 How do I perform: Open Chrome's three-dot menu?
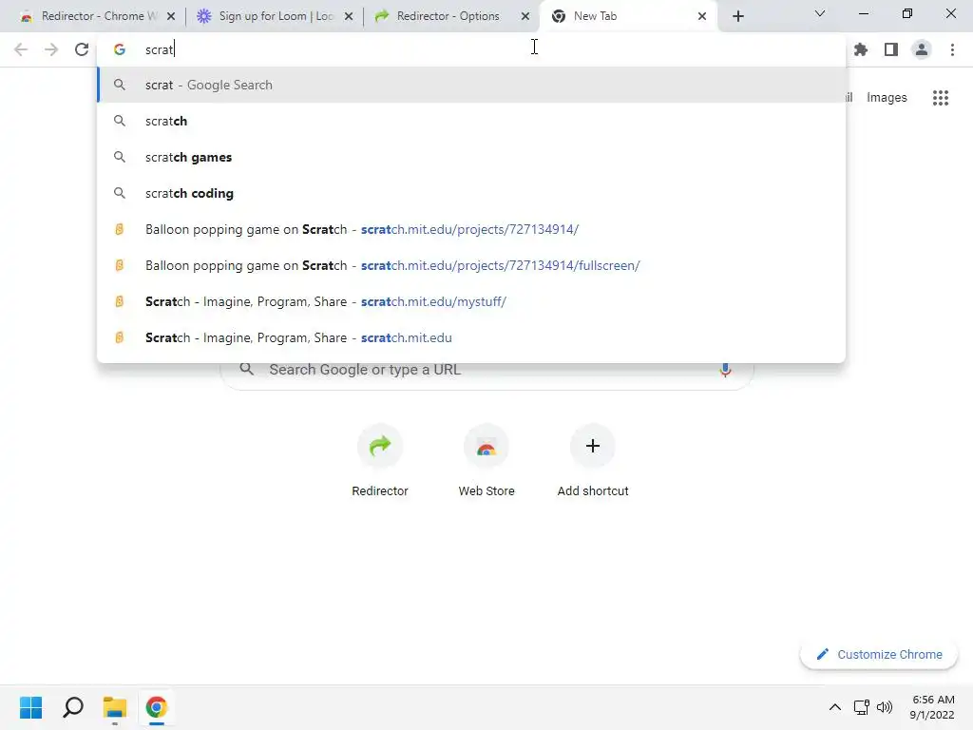[x=952, y=49]
